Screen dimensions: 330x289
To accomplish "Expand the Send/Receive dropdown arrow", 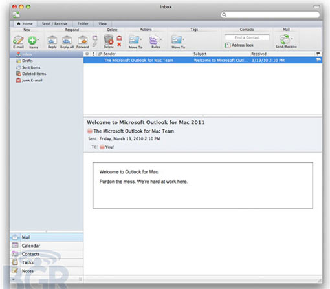I will tap(292, 39).
